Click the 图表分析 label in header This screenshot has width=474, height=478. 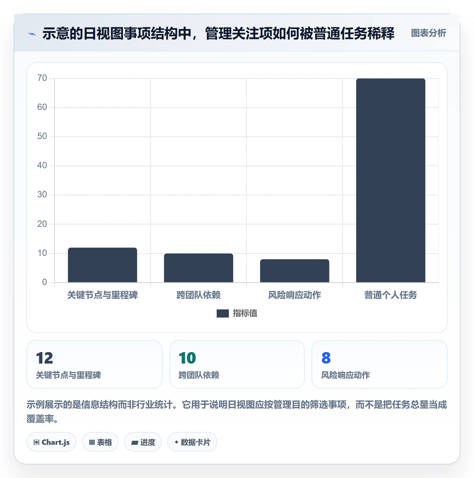pos(428,33)
